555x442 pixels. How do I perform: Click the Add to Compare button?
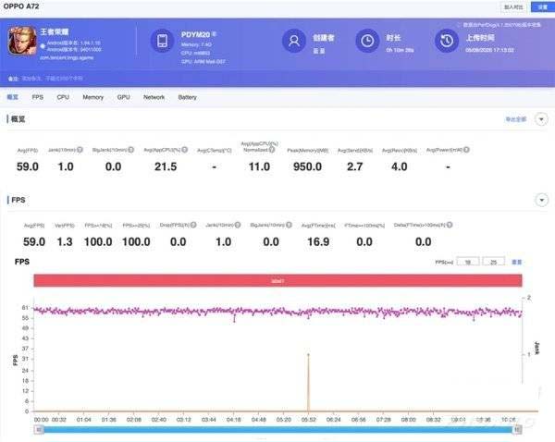pyautogui.click(x=512, y=6)
